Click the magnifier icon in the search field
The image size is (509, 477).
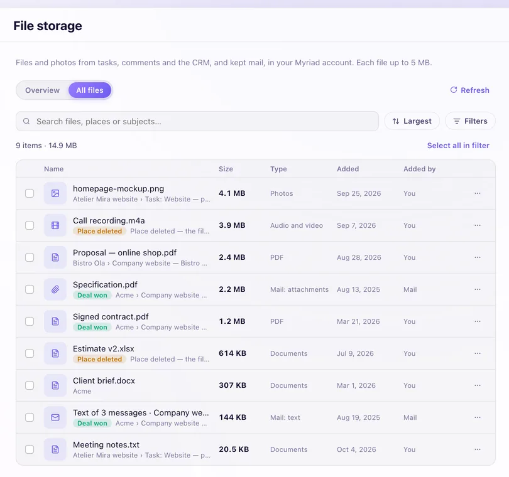(26, 121)
